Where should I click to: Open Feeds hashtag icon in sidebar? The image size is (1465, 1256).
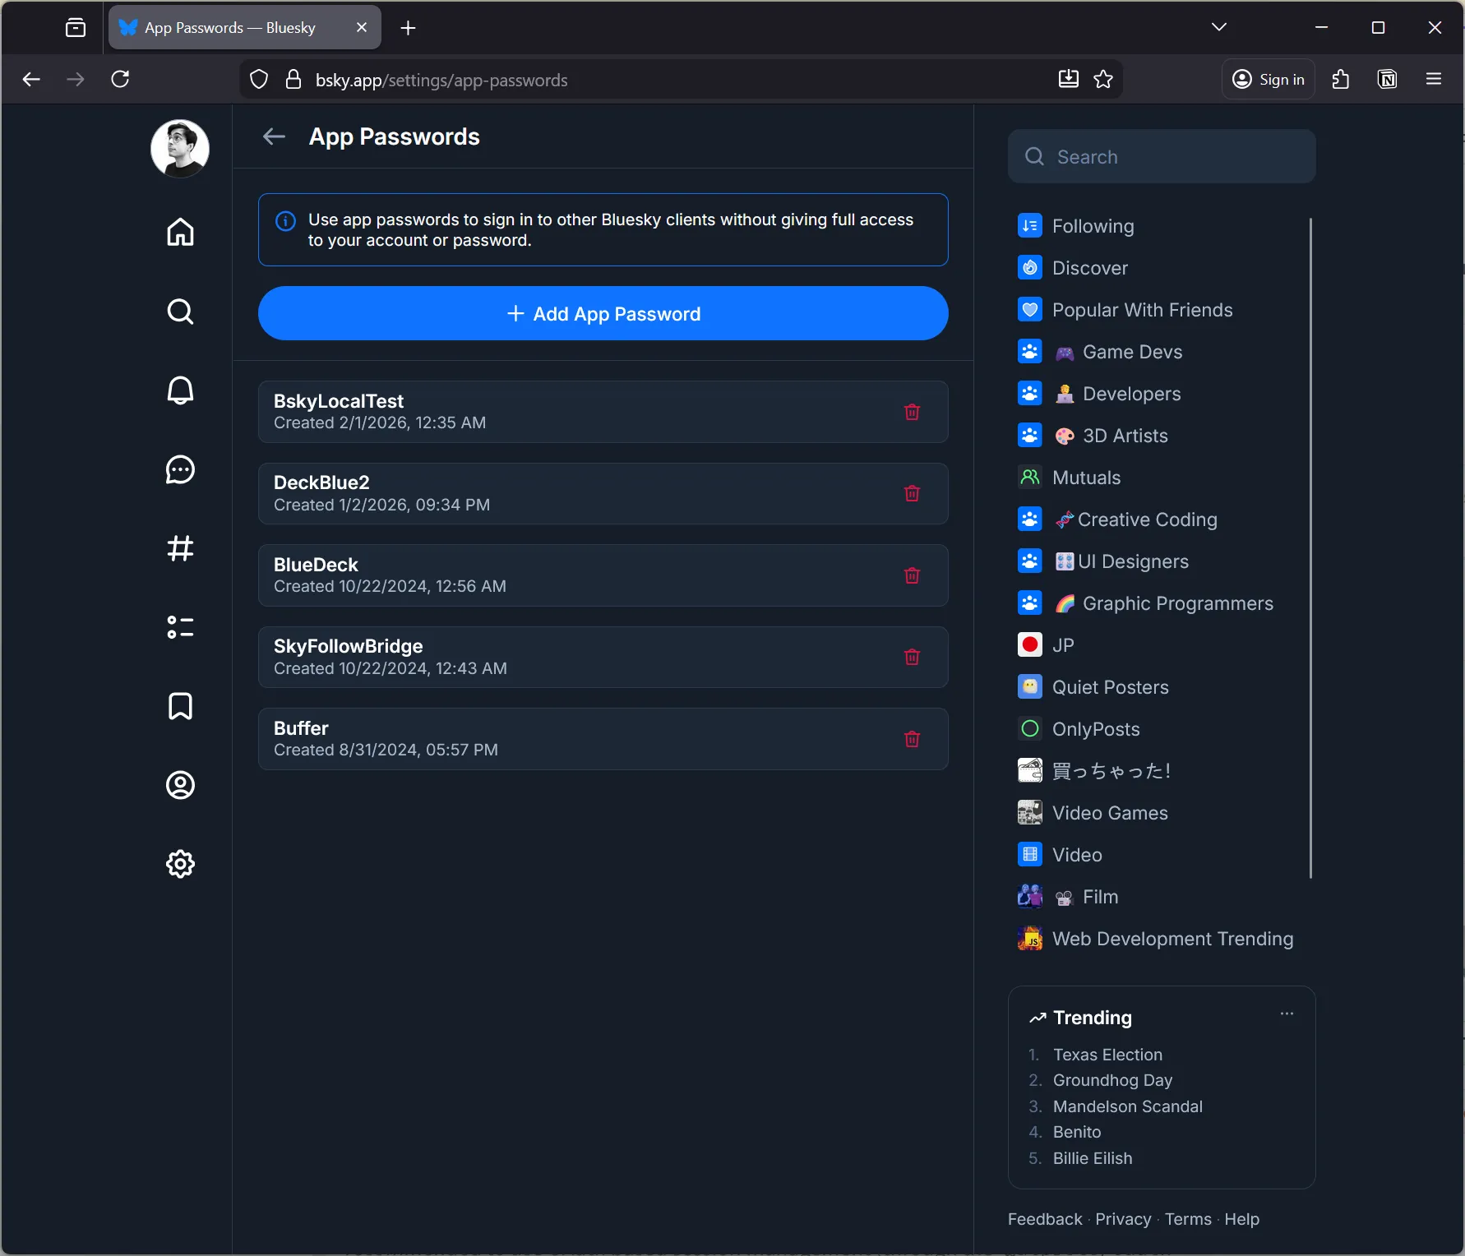pos(180,548)
